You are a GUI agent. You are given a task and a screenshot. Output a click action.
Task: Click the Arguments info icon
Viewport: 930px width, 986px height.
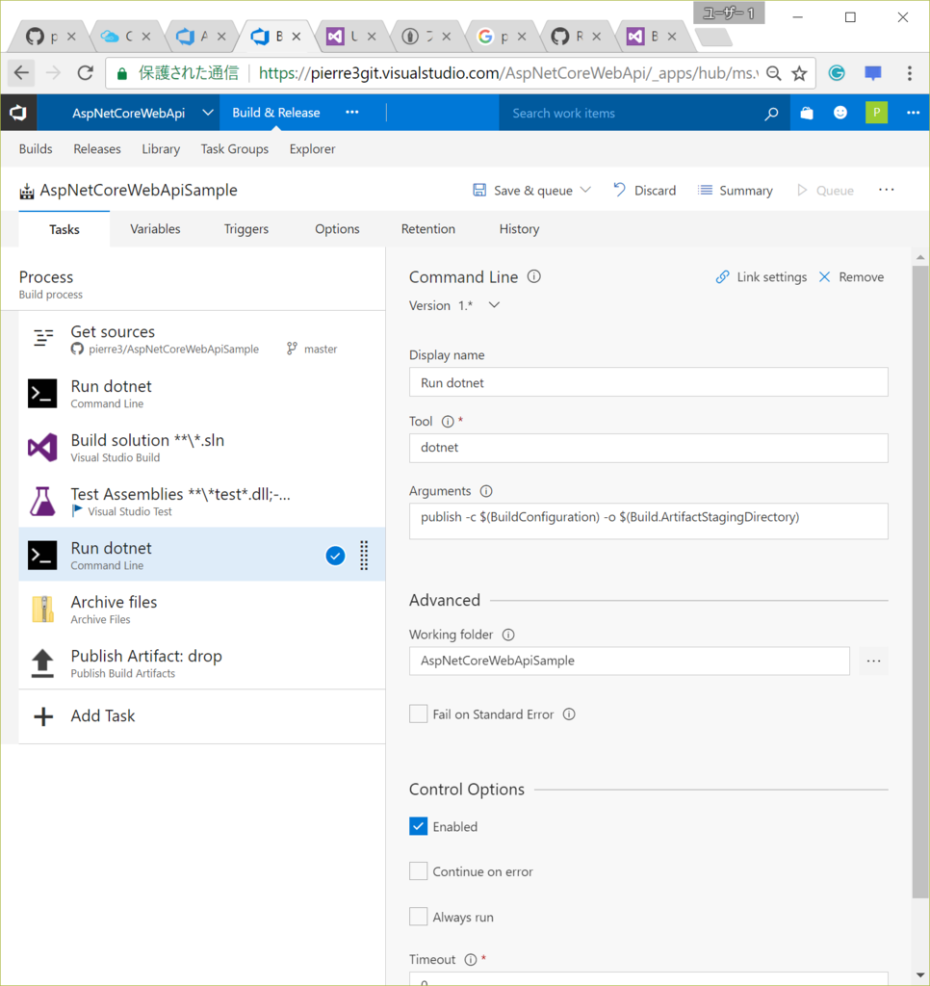coord(486,491)
